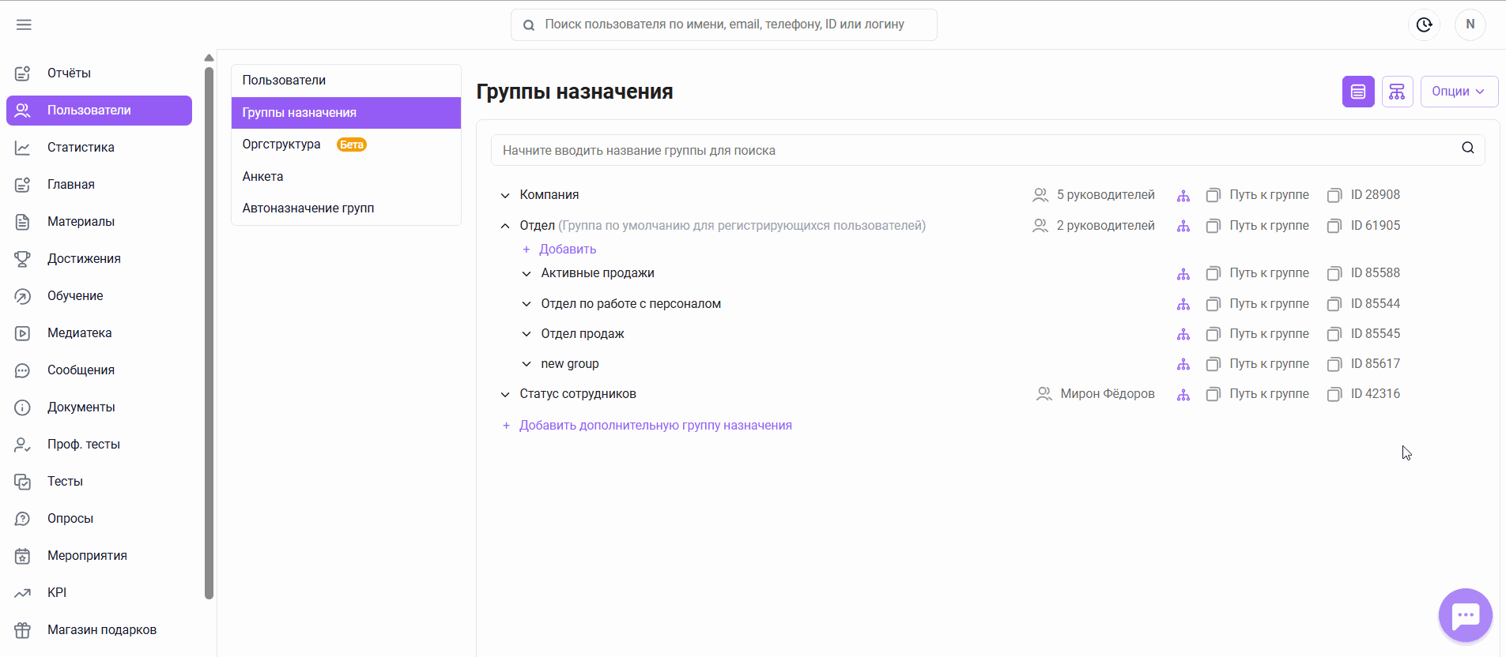Open Пользователи submenu tab

coord(346,81)
